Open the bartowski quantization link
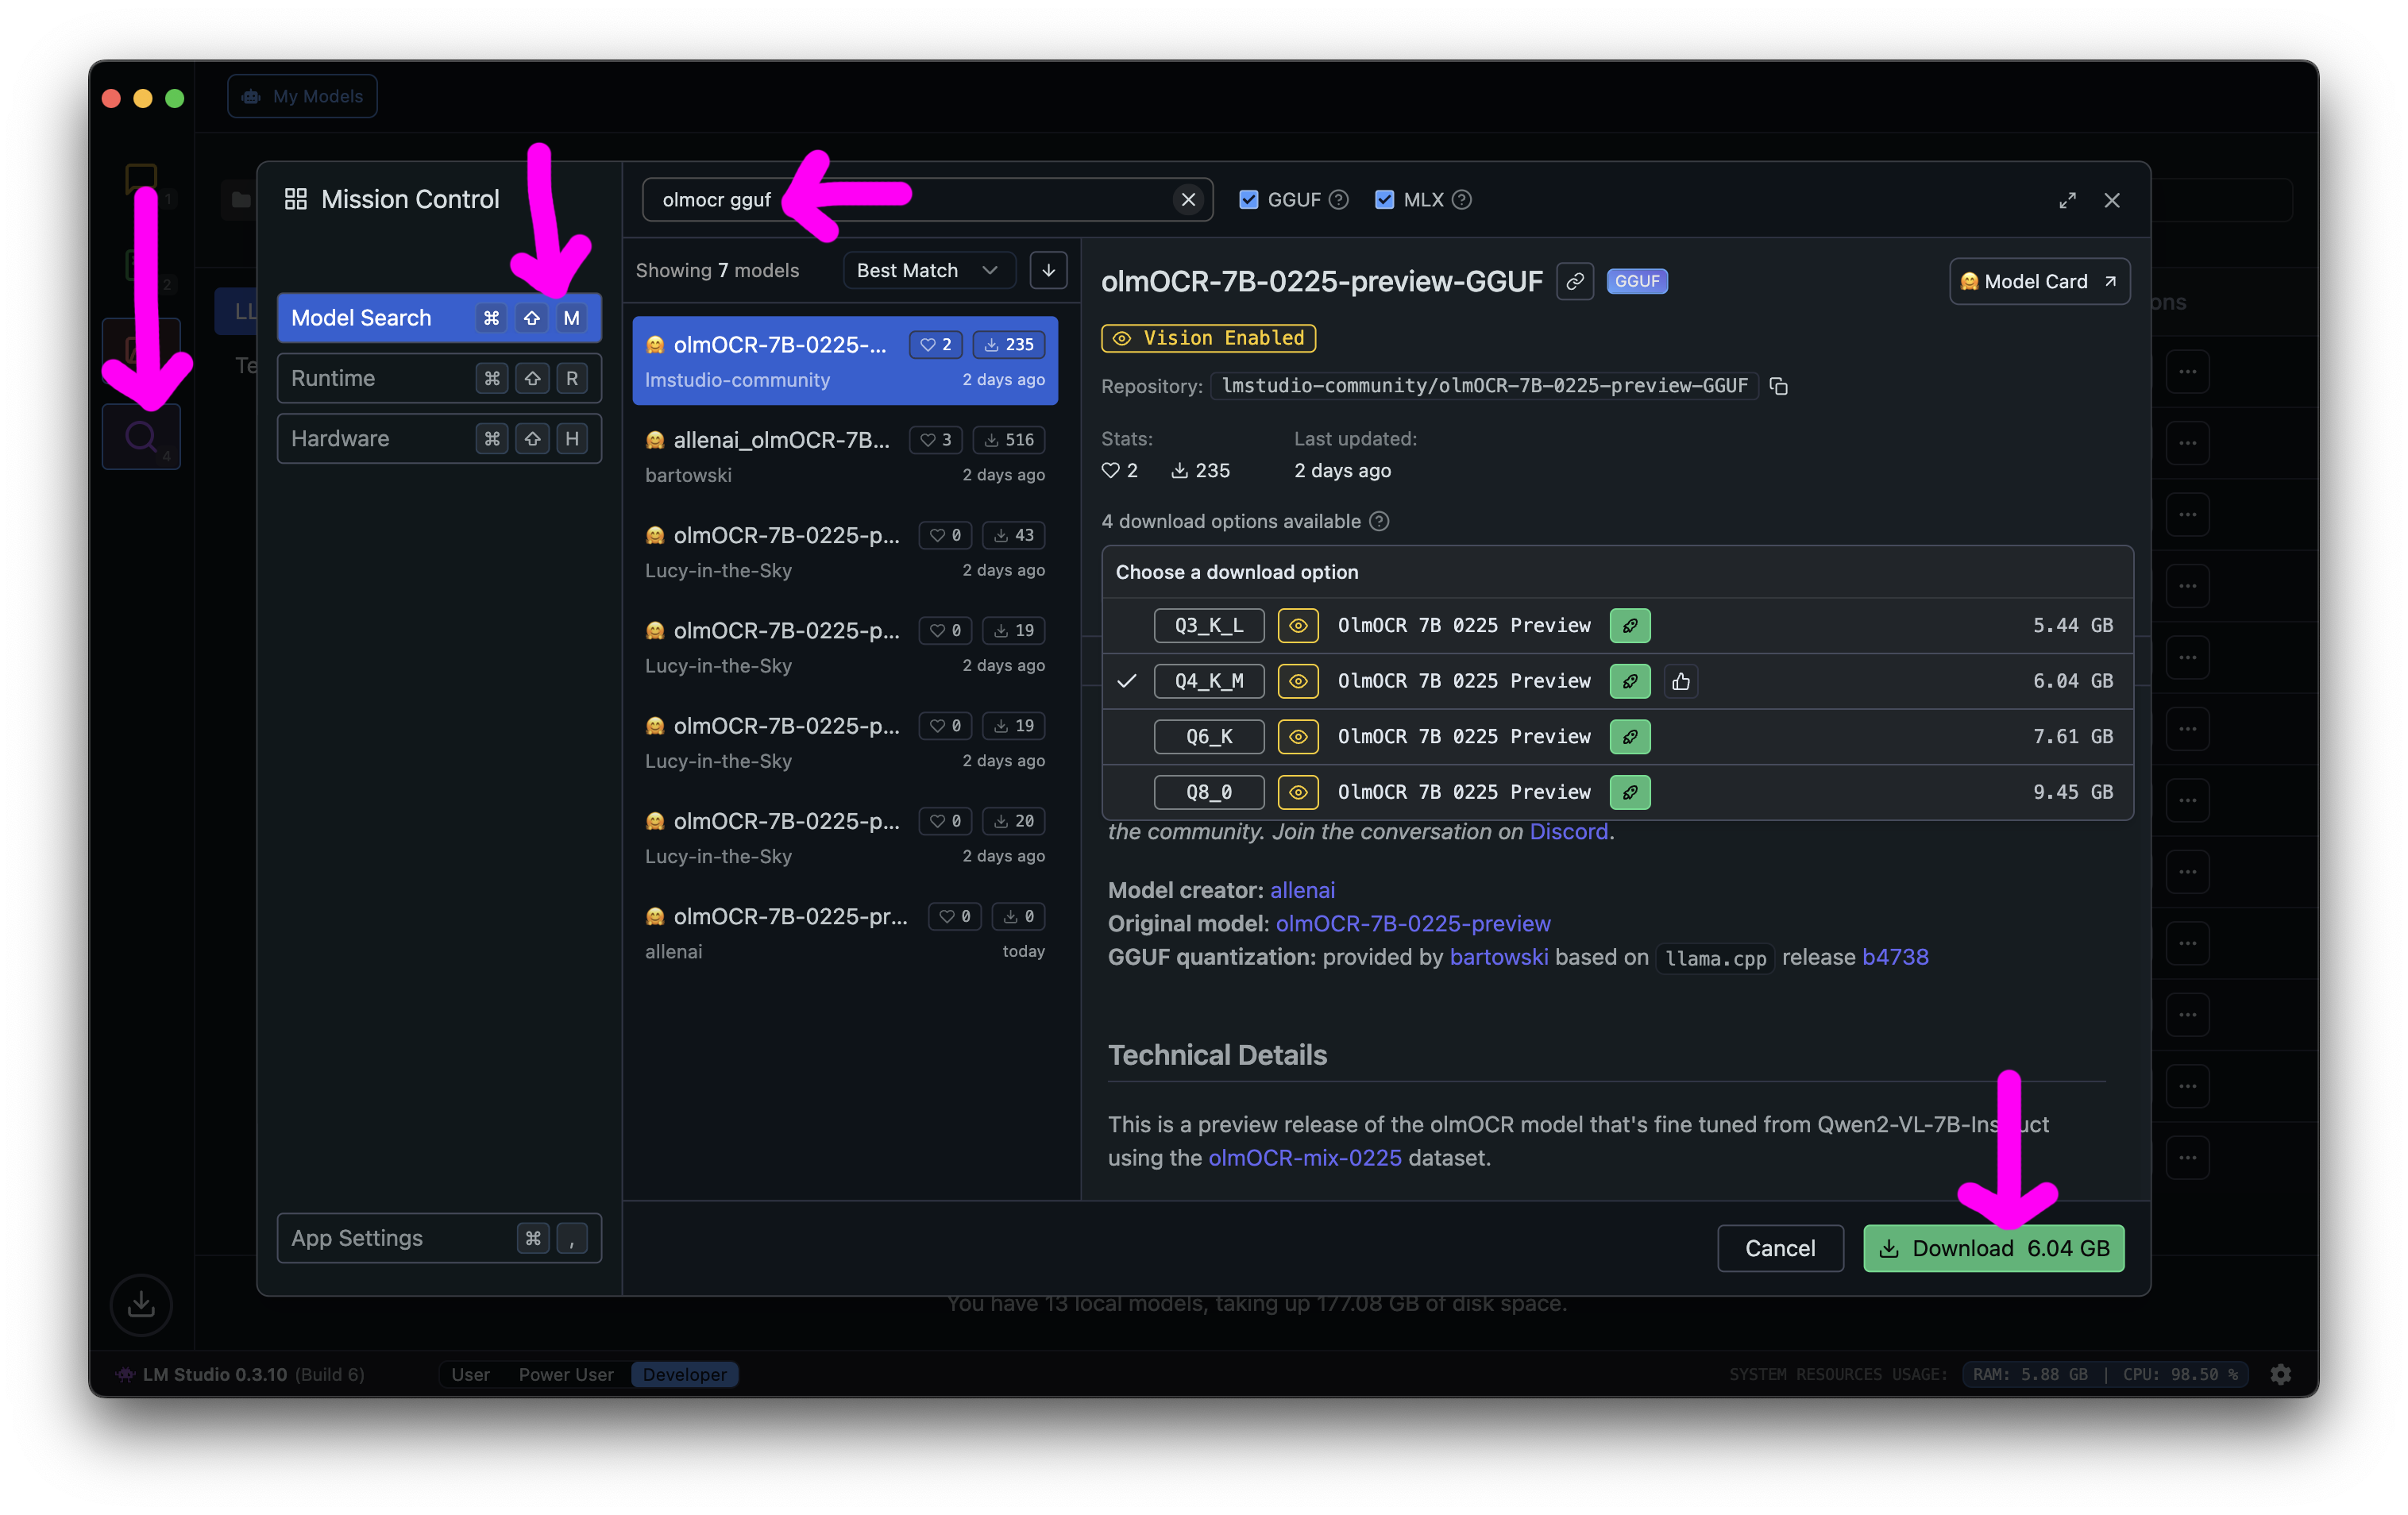This screenshot has width=2408, height=1515. [x=1498, y=957]
